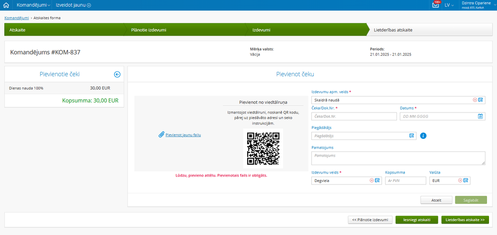Click the << Plānotie izdevumi button
The width and height of the screenshot is (497, 235).
tap(370, 220)
